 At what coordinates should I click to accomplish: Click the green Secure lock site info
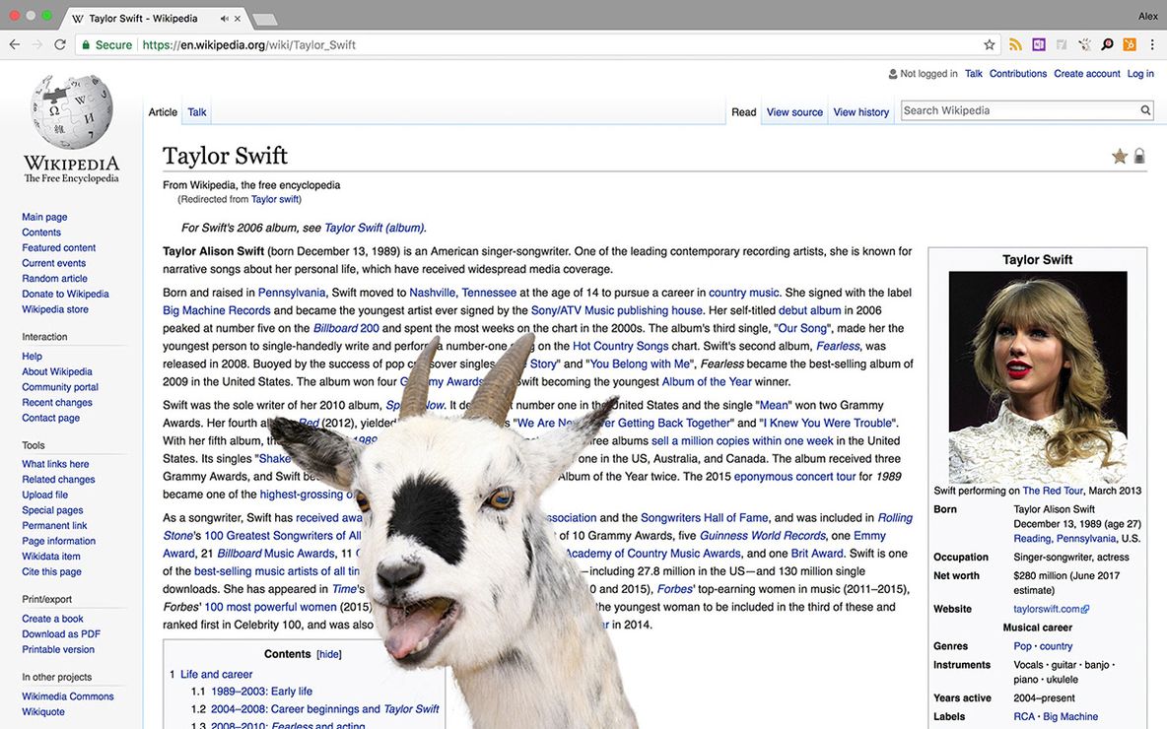pos(106,44)
